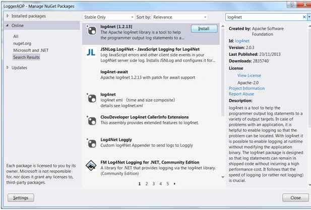Click the icon beside 'log4net xml' package
Image resolution: width=311 pixels, height=210 pixels.
click(x=91, y=98)
